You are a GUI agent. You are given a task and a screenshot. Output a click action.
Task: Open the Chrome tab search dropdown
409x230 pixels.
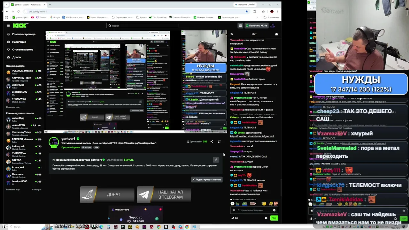[x=7, y=5]
